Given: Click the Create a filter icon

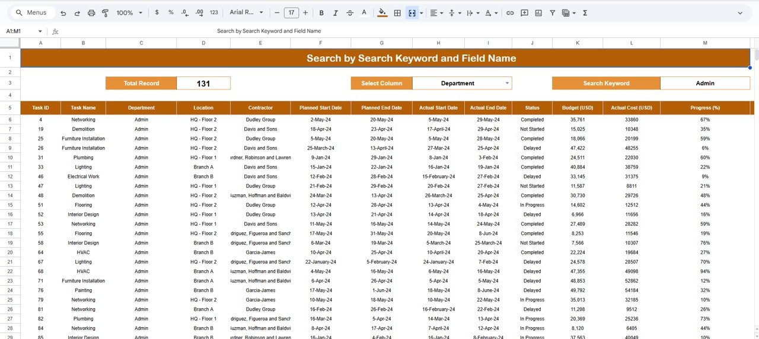Looking at the screenshot, I should (x=553, y=12).
